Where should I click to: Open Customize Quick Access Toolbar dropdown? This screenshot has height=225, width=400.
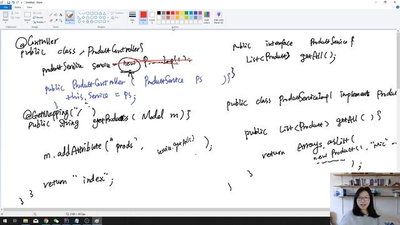tap(21, 2)
